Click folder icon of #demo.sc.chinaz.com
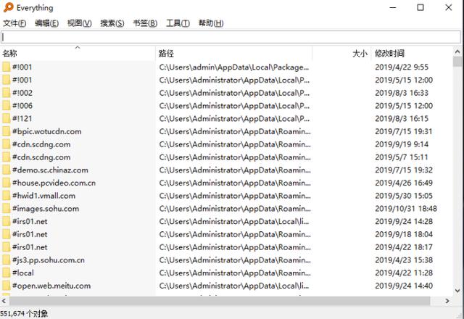 [x=7, y=170]
